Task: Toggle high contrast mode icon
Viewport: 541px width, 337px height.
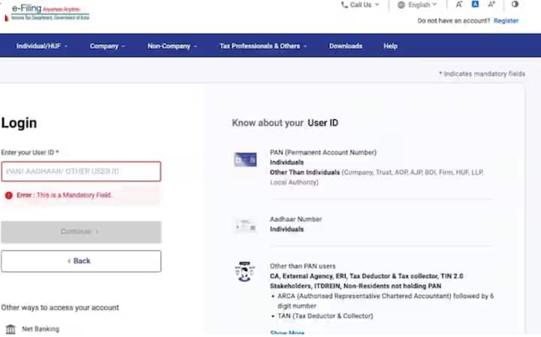Action: click(515, 5)
